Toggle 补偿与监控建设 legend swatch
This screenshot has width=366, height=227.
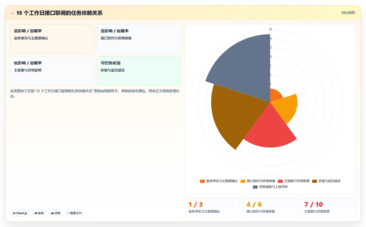[x=314, y=181]
